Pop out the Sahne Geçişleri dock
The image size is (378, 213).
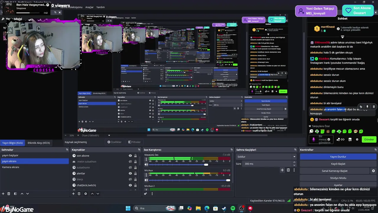295,150
